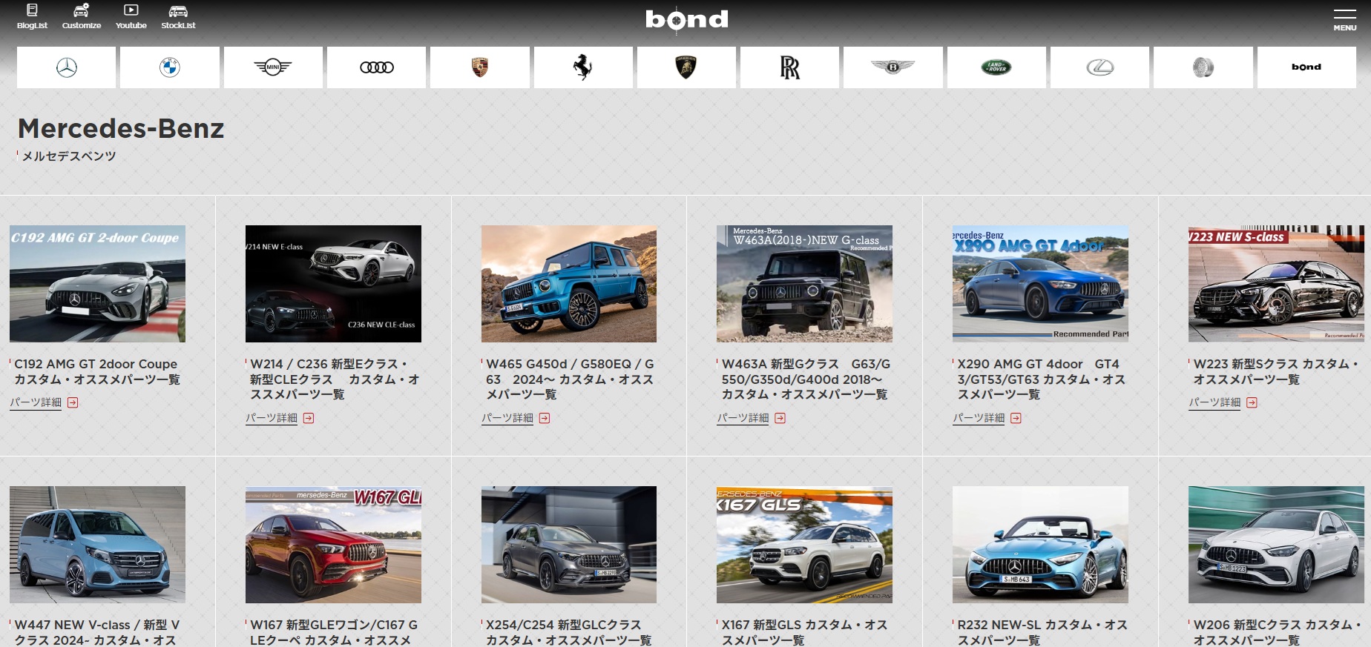Viewport: 1371px width, 647px height.
Task: Click the title 'X254/C254 新型GLCクラス'
Action: (569, 633)
